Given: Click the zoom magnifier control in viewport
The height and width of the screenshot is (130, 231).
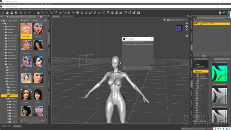Looking at the screenshot, I should pyautogui.click(x=187, y=30).
